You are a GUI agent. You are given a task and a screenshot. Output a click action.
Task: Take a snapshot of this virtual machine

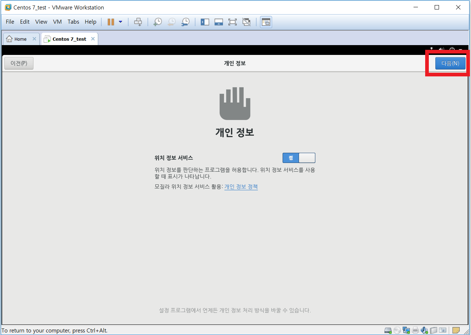[157, 22]
